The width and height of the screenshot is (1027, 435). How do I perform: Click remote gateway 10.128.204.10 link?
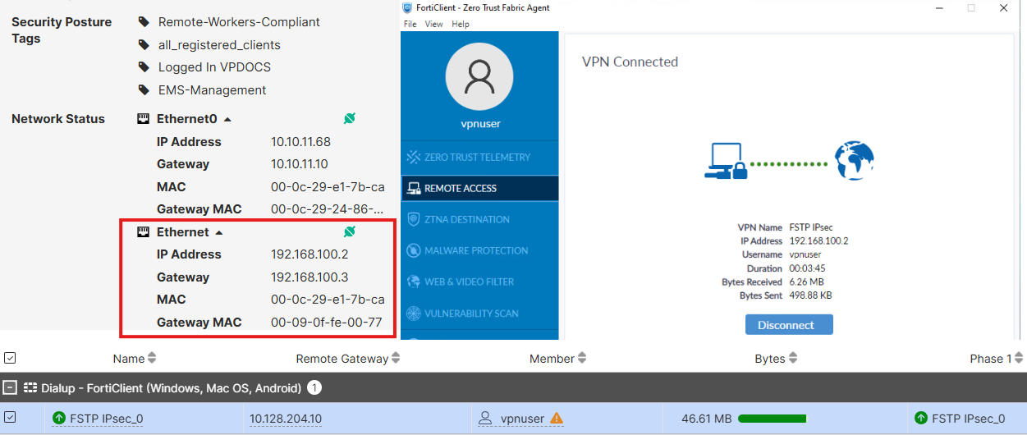(286, 419)
